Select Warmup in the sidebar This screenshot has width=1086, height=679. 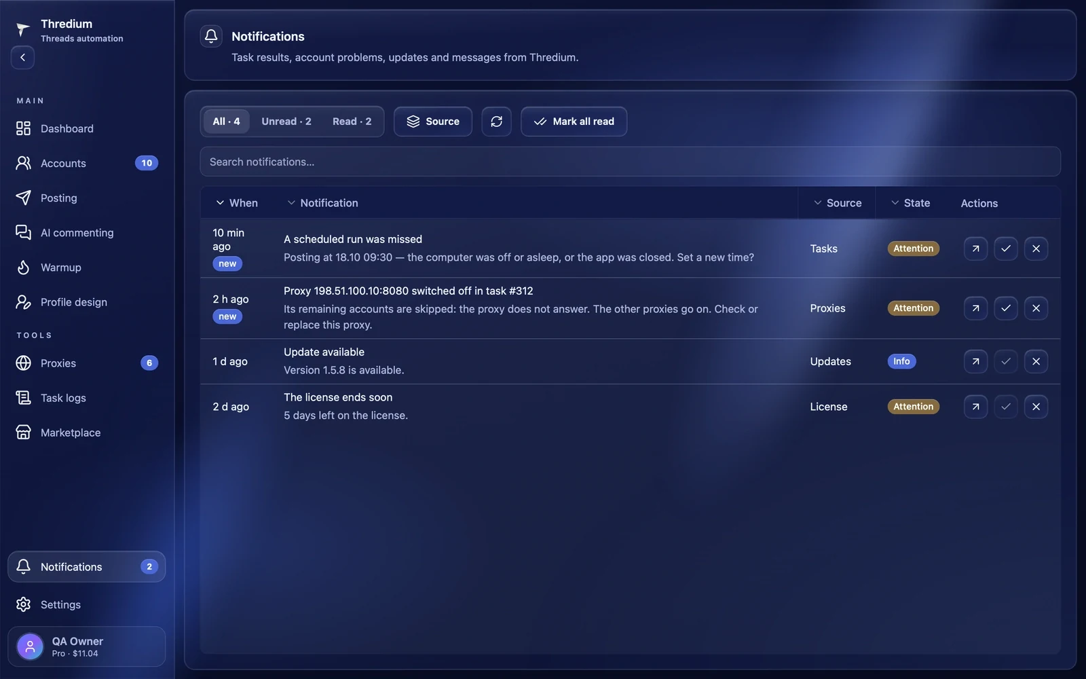click(x=87, y=267)
